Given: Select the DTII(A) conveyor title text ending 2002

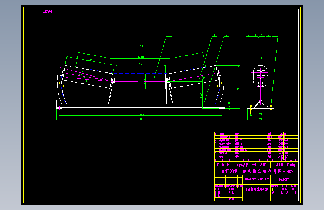Looking at the screenshot, I should pyautogui.click(x=258, y=172).
